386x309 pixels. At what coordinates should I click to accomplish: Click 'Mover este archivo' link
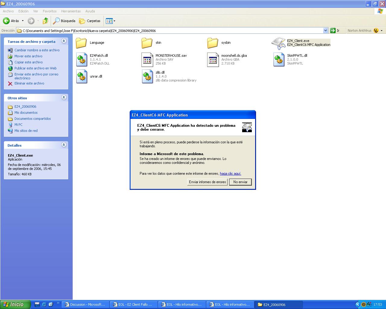[28, 56]
